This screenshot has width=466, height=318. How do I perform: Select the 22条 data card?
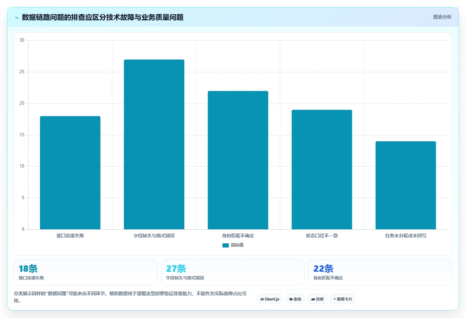point(380,272)
